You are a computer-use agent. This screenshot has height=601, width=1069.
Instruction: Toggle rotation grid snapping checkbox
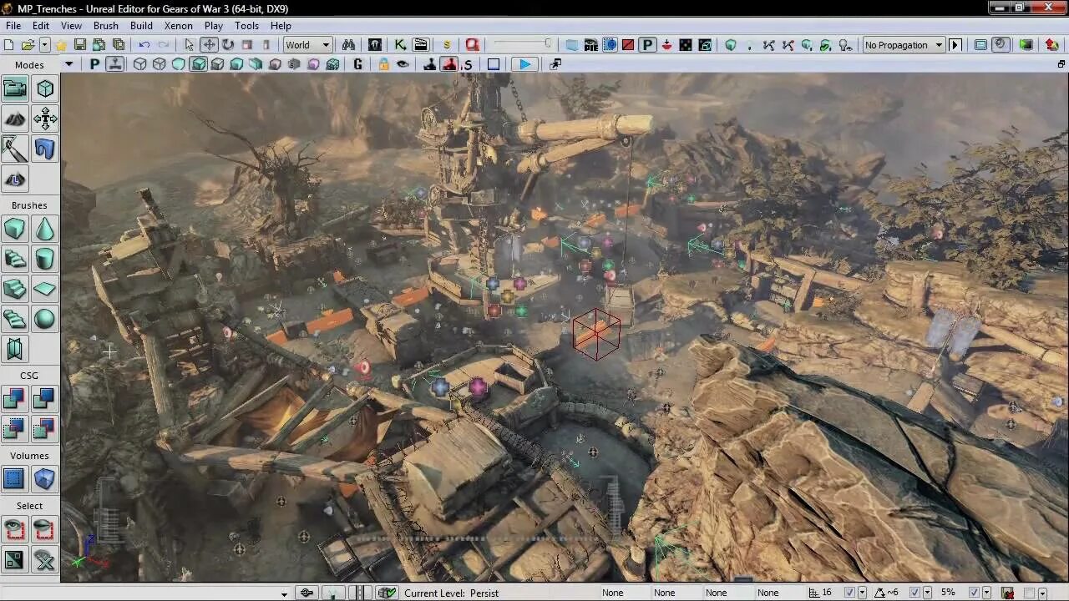(914, 593)
